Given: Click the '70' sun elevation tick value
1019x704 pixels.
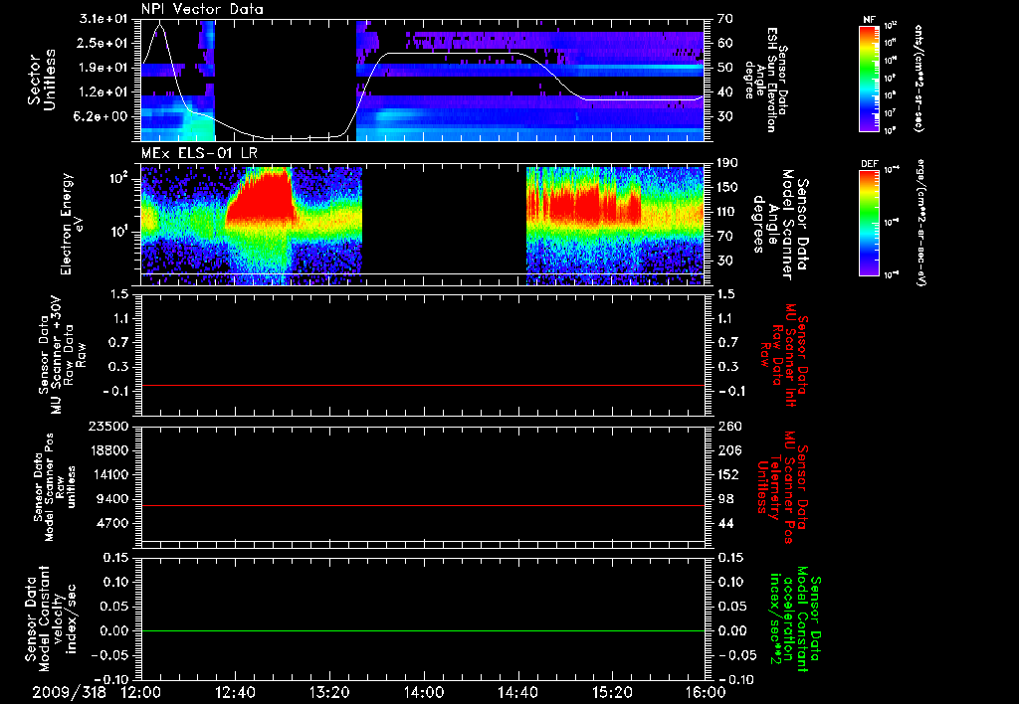Looking at the screenshot, I should [724, 19].
